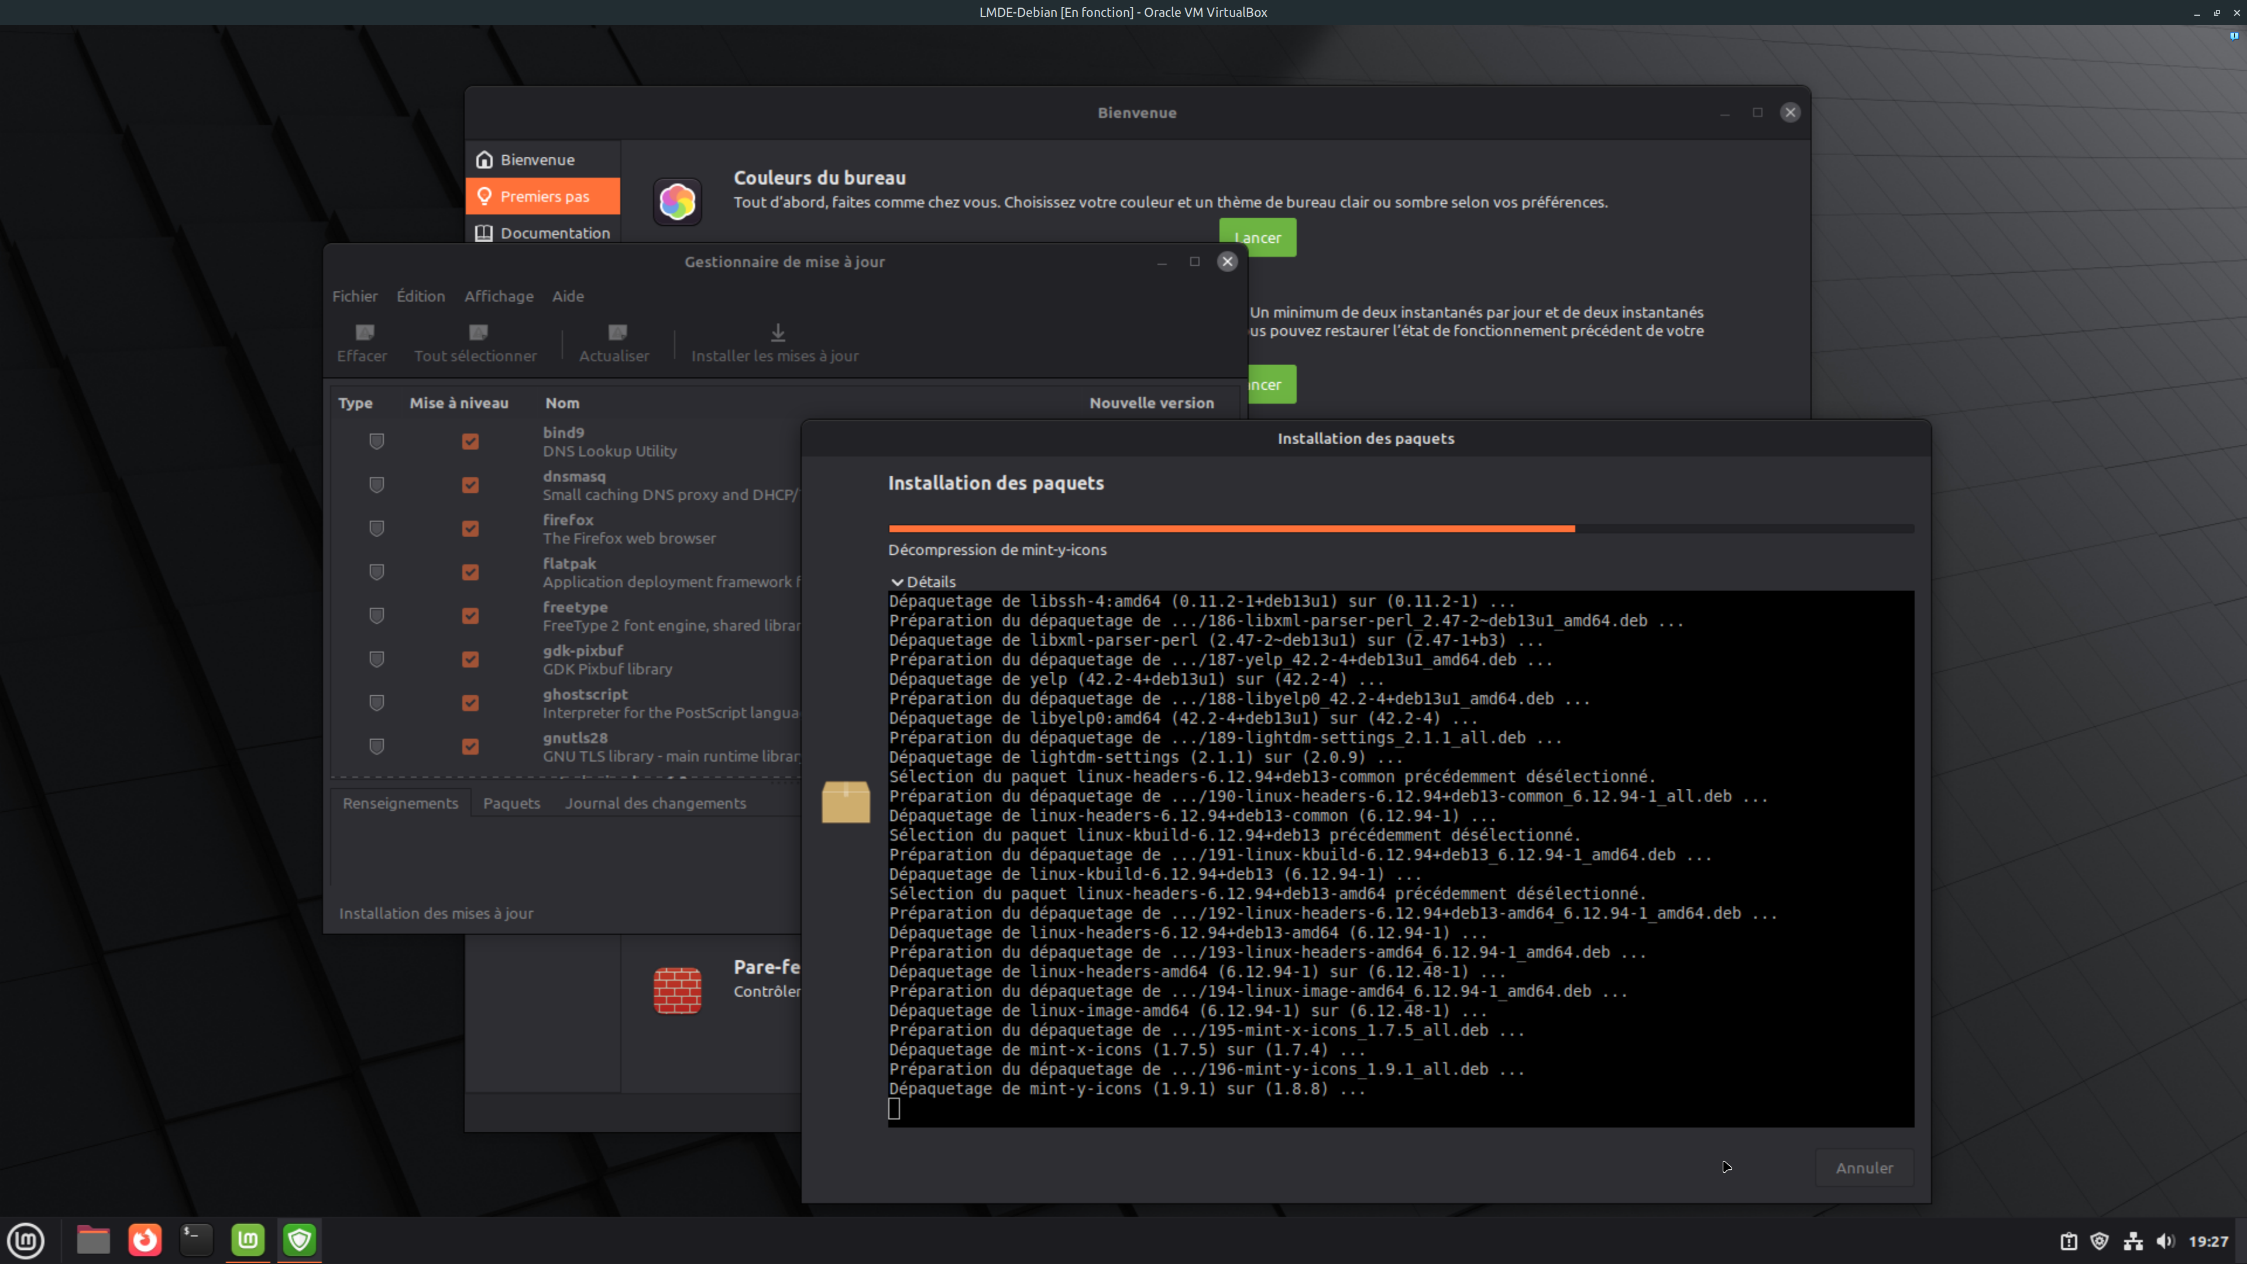Open the Linux Mint start menu

pyautogui.click(x=26, y=1239)
